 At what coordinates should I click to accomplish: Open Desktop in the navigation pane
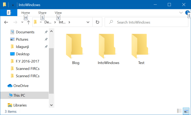tap(23, 54)
